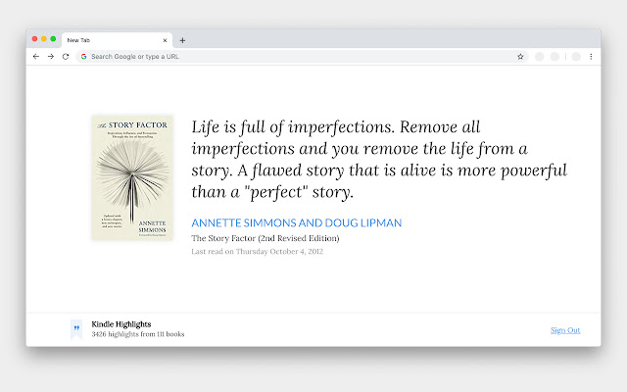This screenshot has height=392, width=627.
Task: Click the Google logo in the address bar
Action: [x=84, y=57]
